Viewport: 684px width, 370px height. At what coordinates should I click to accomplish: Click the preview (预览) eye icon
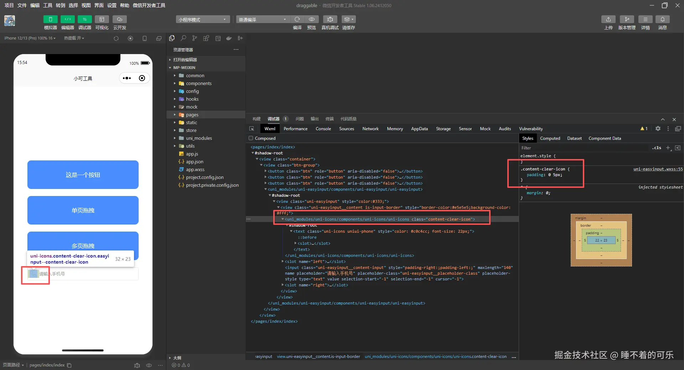tap(311, 19)
